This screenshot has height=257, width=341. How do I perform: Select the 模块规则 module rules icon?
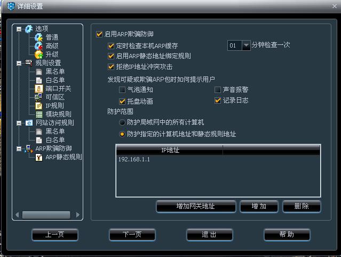point(39,114)
